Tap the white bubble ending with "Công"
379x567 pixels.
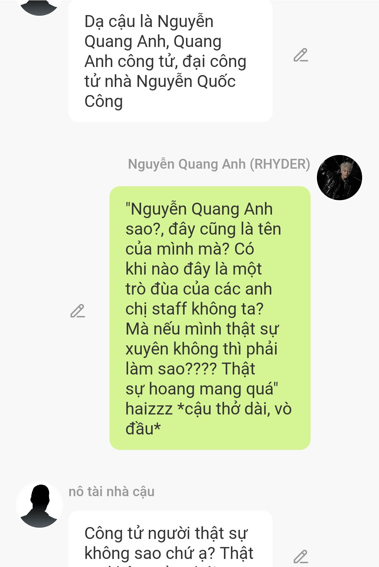(171, 61)
